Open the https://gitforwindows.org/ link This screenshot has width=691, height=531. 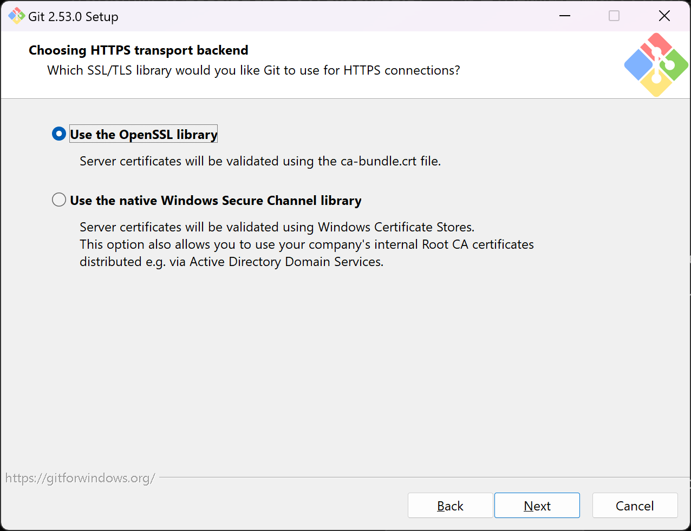click(x=80, y=478)
